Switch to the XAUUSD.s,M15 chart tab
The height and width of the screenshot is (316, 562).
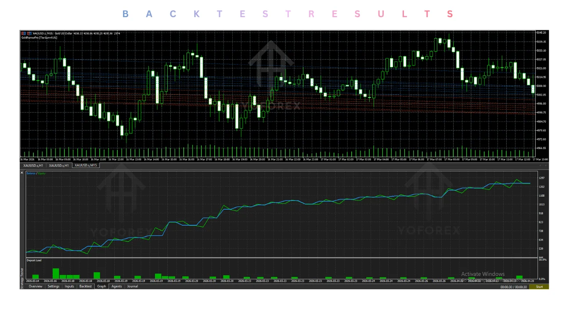(86, 165)
